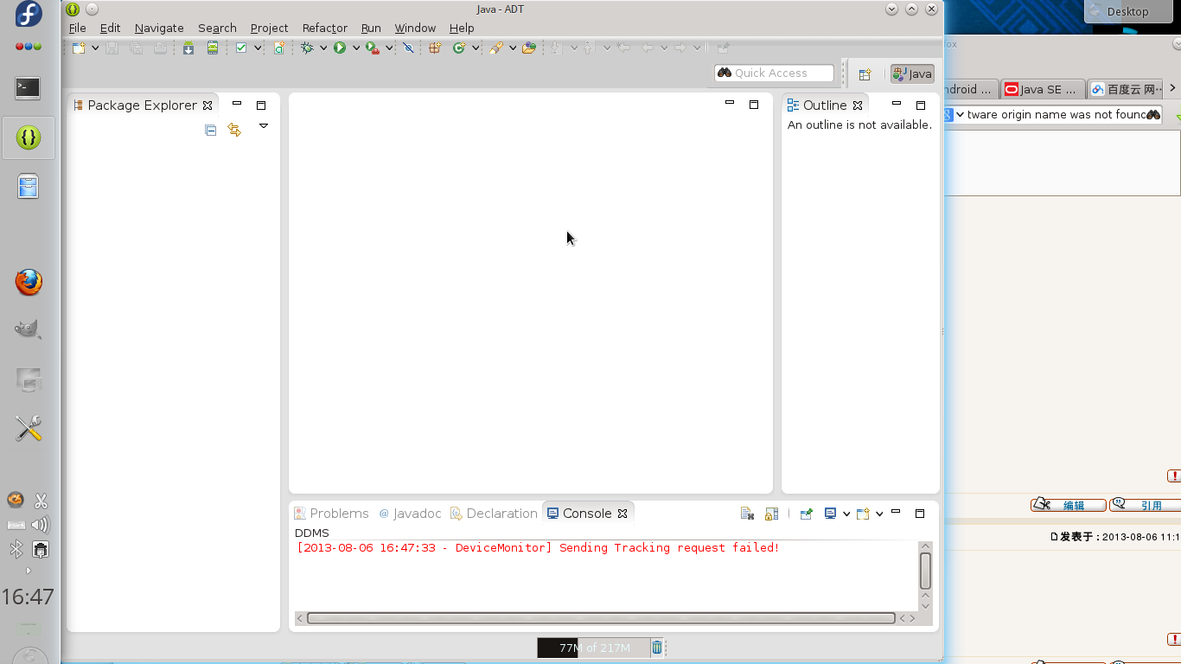Open the Window menu

click(415, 28)
